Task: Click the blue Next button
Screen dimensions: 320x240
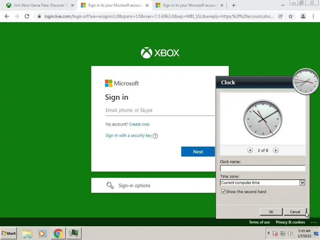Action: pos(198,152)
